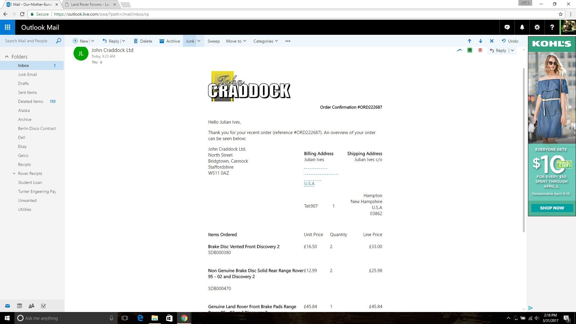
Task: Open the notifications bell
Action: coord(522,27)
